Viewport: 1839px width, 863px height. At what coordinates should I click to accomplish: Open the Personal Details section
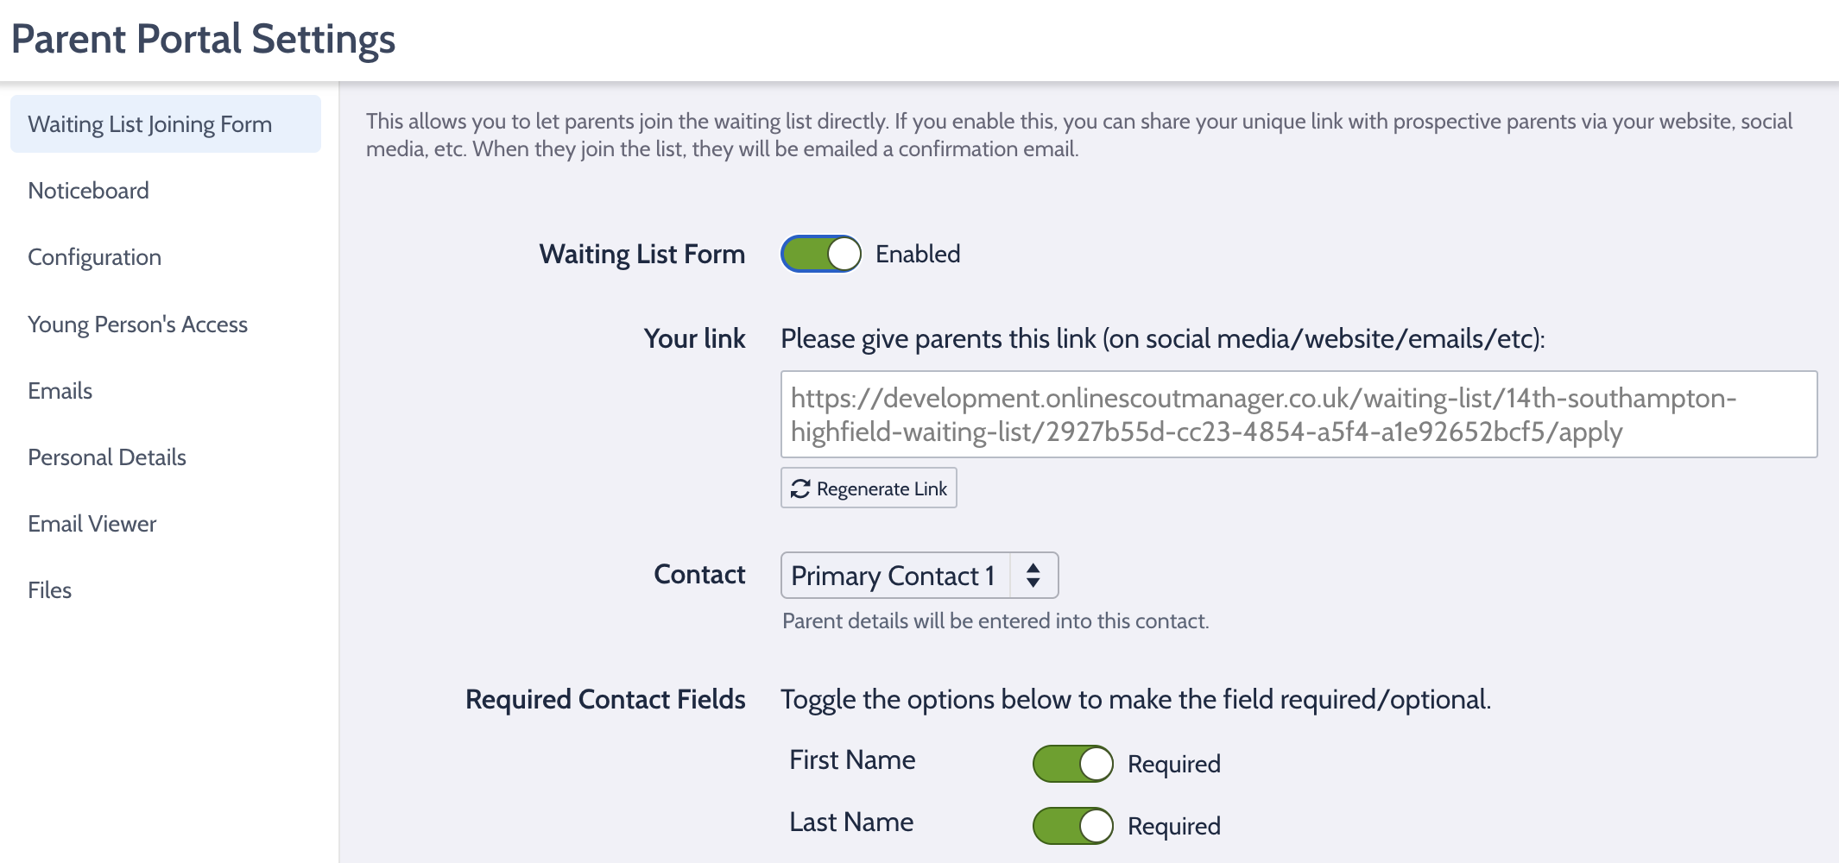107,457
